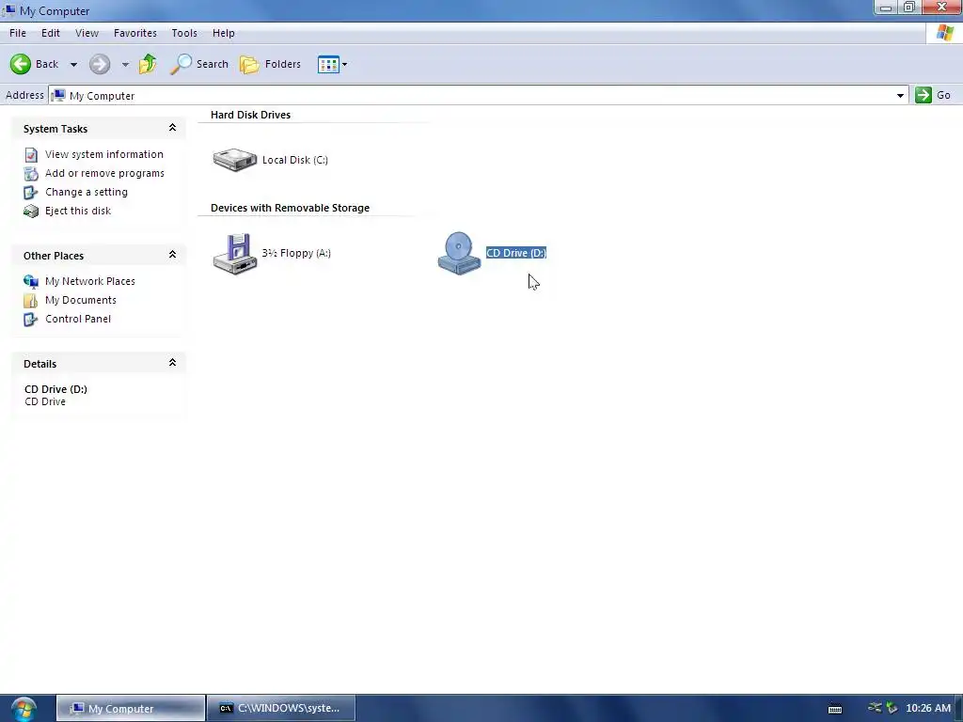Viewport: 963px width, 722px height.
Task: Open the Back history dropdown arrow
Action: point(73,65)
